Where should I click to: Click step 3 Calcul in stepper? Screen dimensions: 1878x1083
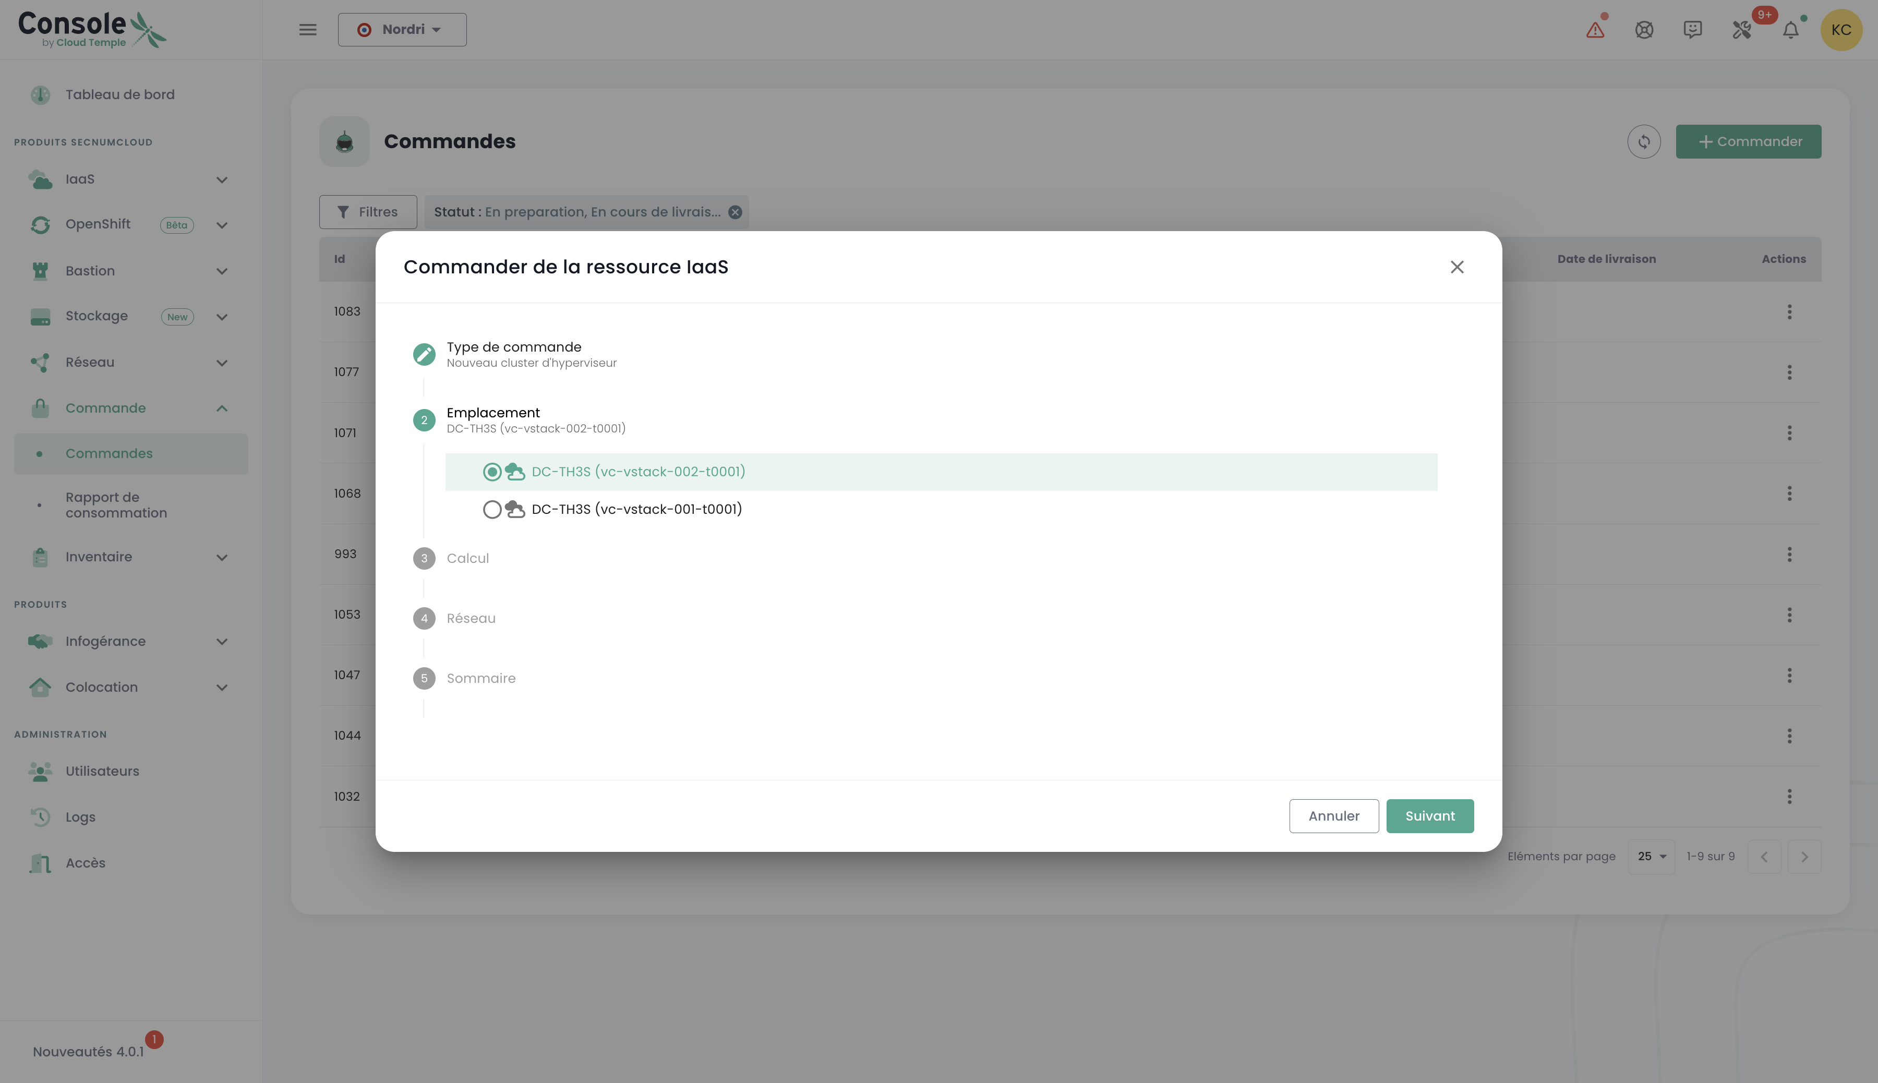click(x=467, y=559)
